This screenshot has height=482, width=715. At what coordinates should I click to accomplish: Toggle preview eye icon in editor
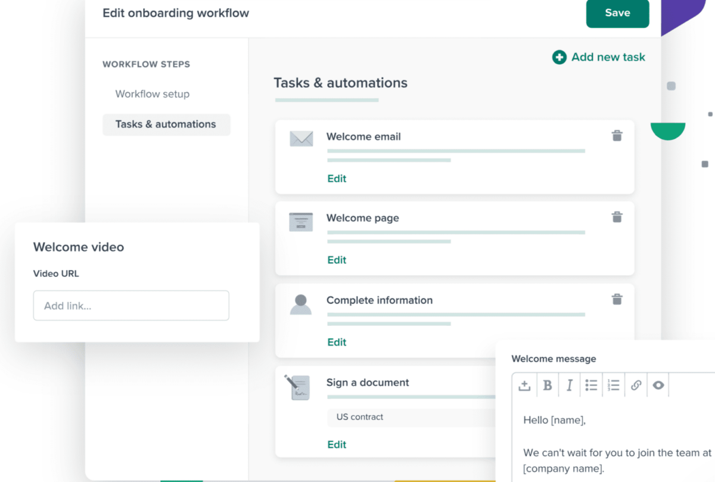(x=658, y=385)
